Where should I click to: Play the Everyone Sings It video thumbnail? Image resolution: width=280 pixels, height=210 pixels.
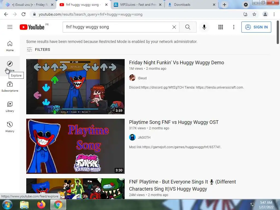pos(75,189)
